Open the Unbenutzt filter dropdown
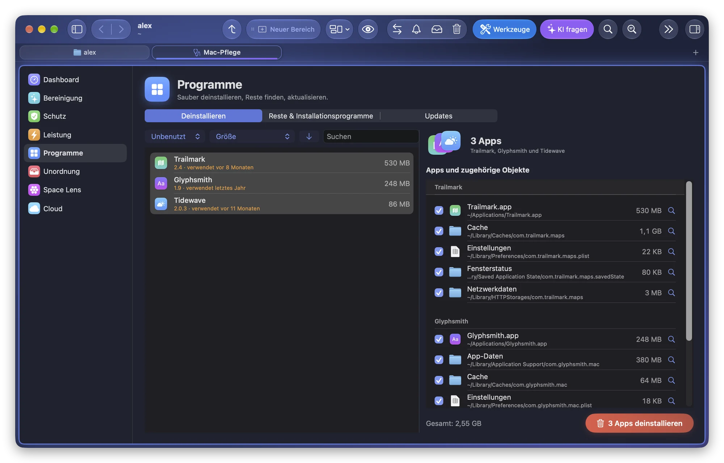This screenshot has width=724, height=463. (x=175, y=136)
